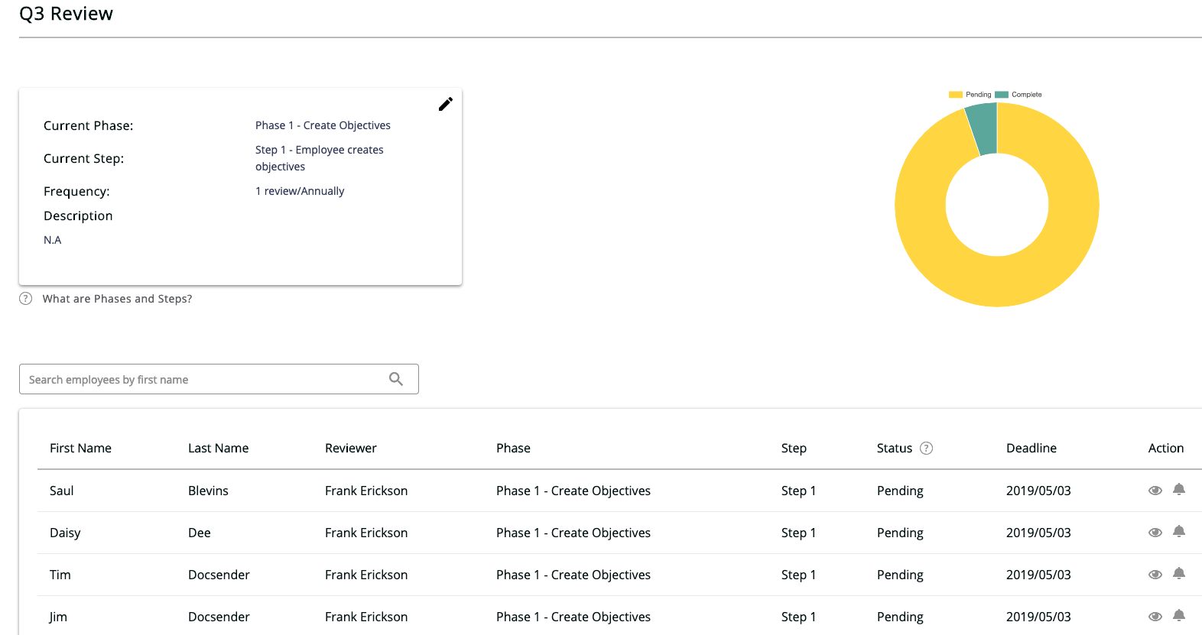Sort by First Name column header
Image resolution: width=1202 pixels, height=635 pixels.
[x=80, y=449]
